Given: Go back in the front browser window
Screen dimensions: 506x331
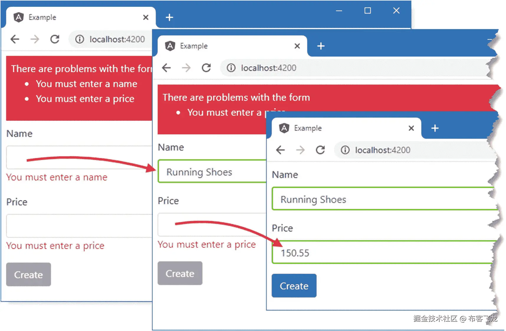Looking at the screenshot, I should [x=280, y=150].
